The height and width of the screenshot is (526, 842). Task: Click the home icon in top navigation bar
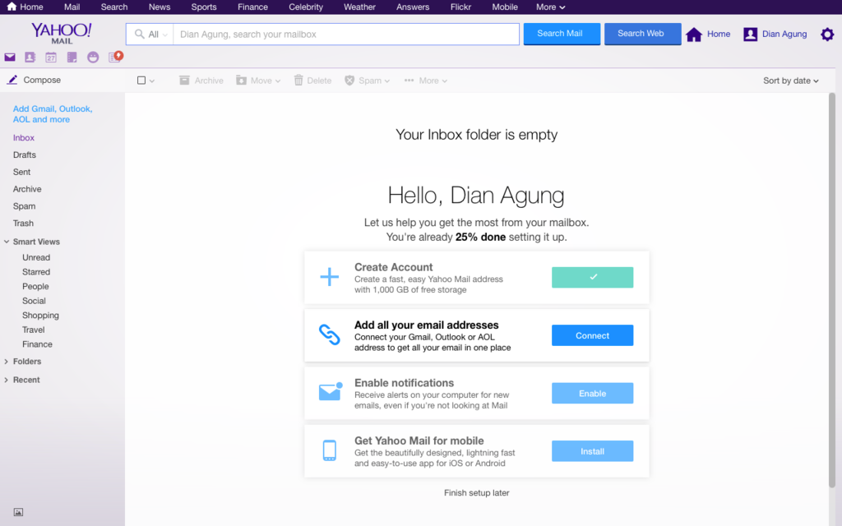12,7
